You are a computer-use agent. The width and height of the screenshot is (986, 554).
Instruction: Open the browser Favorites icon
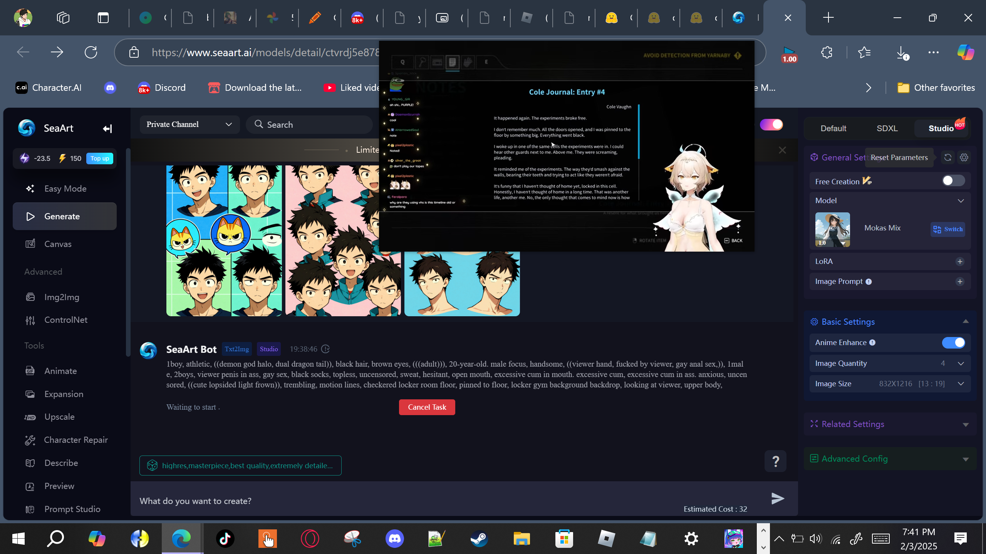click(x=865, y=52)
